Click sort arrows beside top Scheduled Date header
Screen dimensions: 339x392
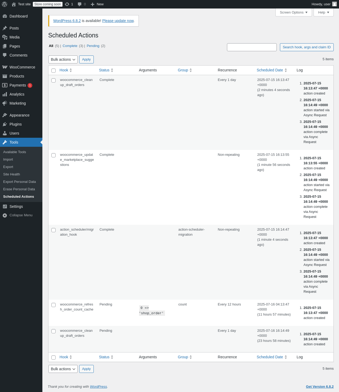click(x=286, y=70)
